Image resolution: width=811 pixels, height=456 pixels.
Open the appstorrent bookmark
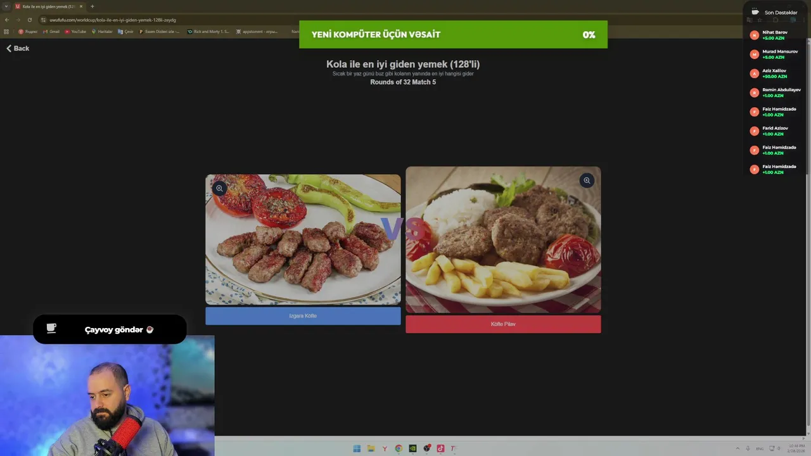tap(255, 31)
